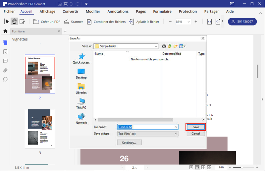Click the fit page icon
This screenshot has height=171, width=265.
[x=218, y=22]
